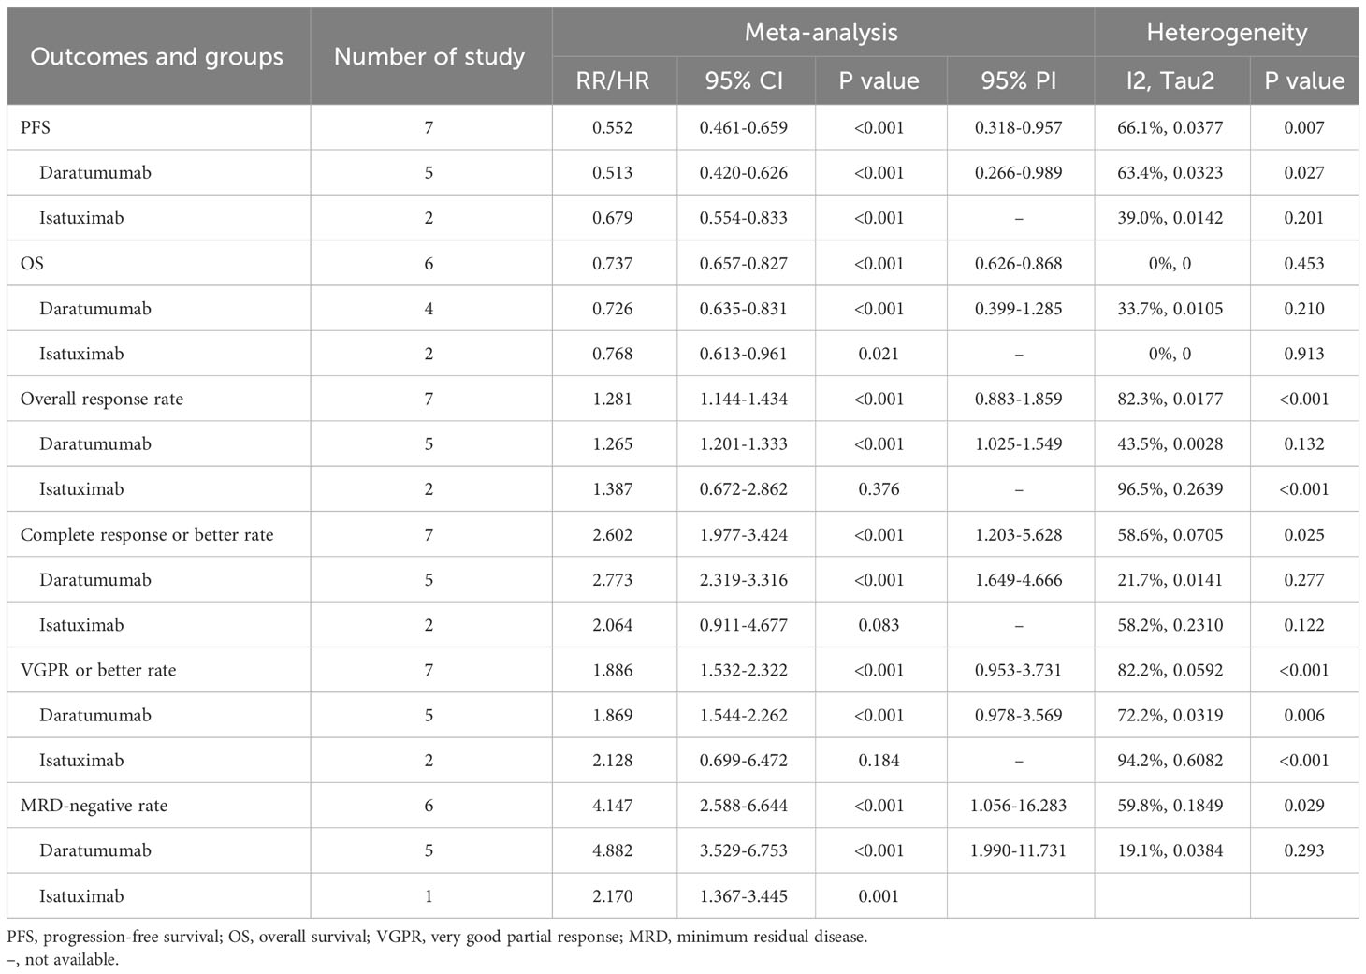This screenshot has height=974, width=1366.
Task: Click the 'Number of study' column header
Action: (429, 57)
